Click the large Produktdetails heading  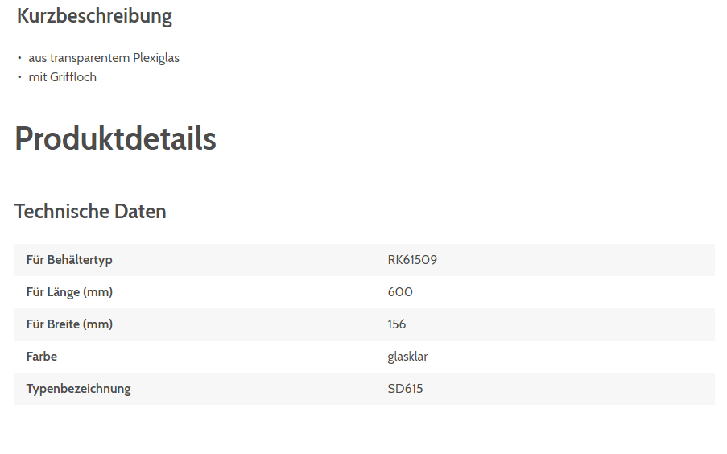point(115,138)
